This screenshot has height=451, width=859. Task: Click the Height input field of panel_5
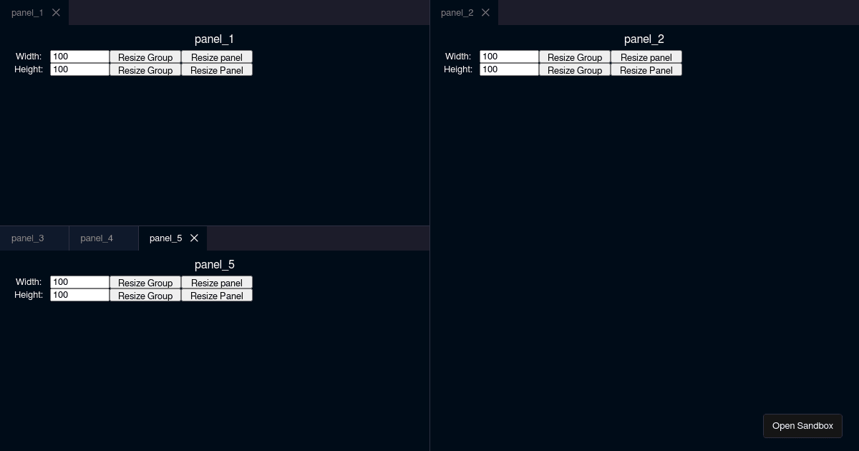(x=79, y=294)
